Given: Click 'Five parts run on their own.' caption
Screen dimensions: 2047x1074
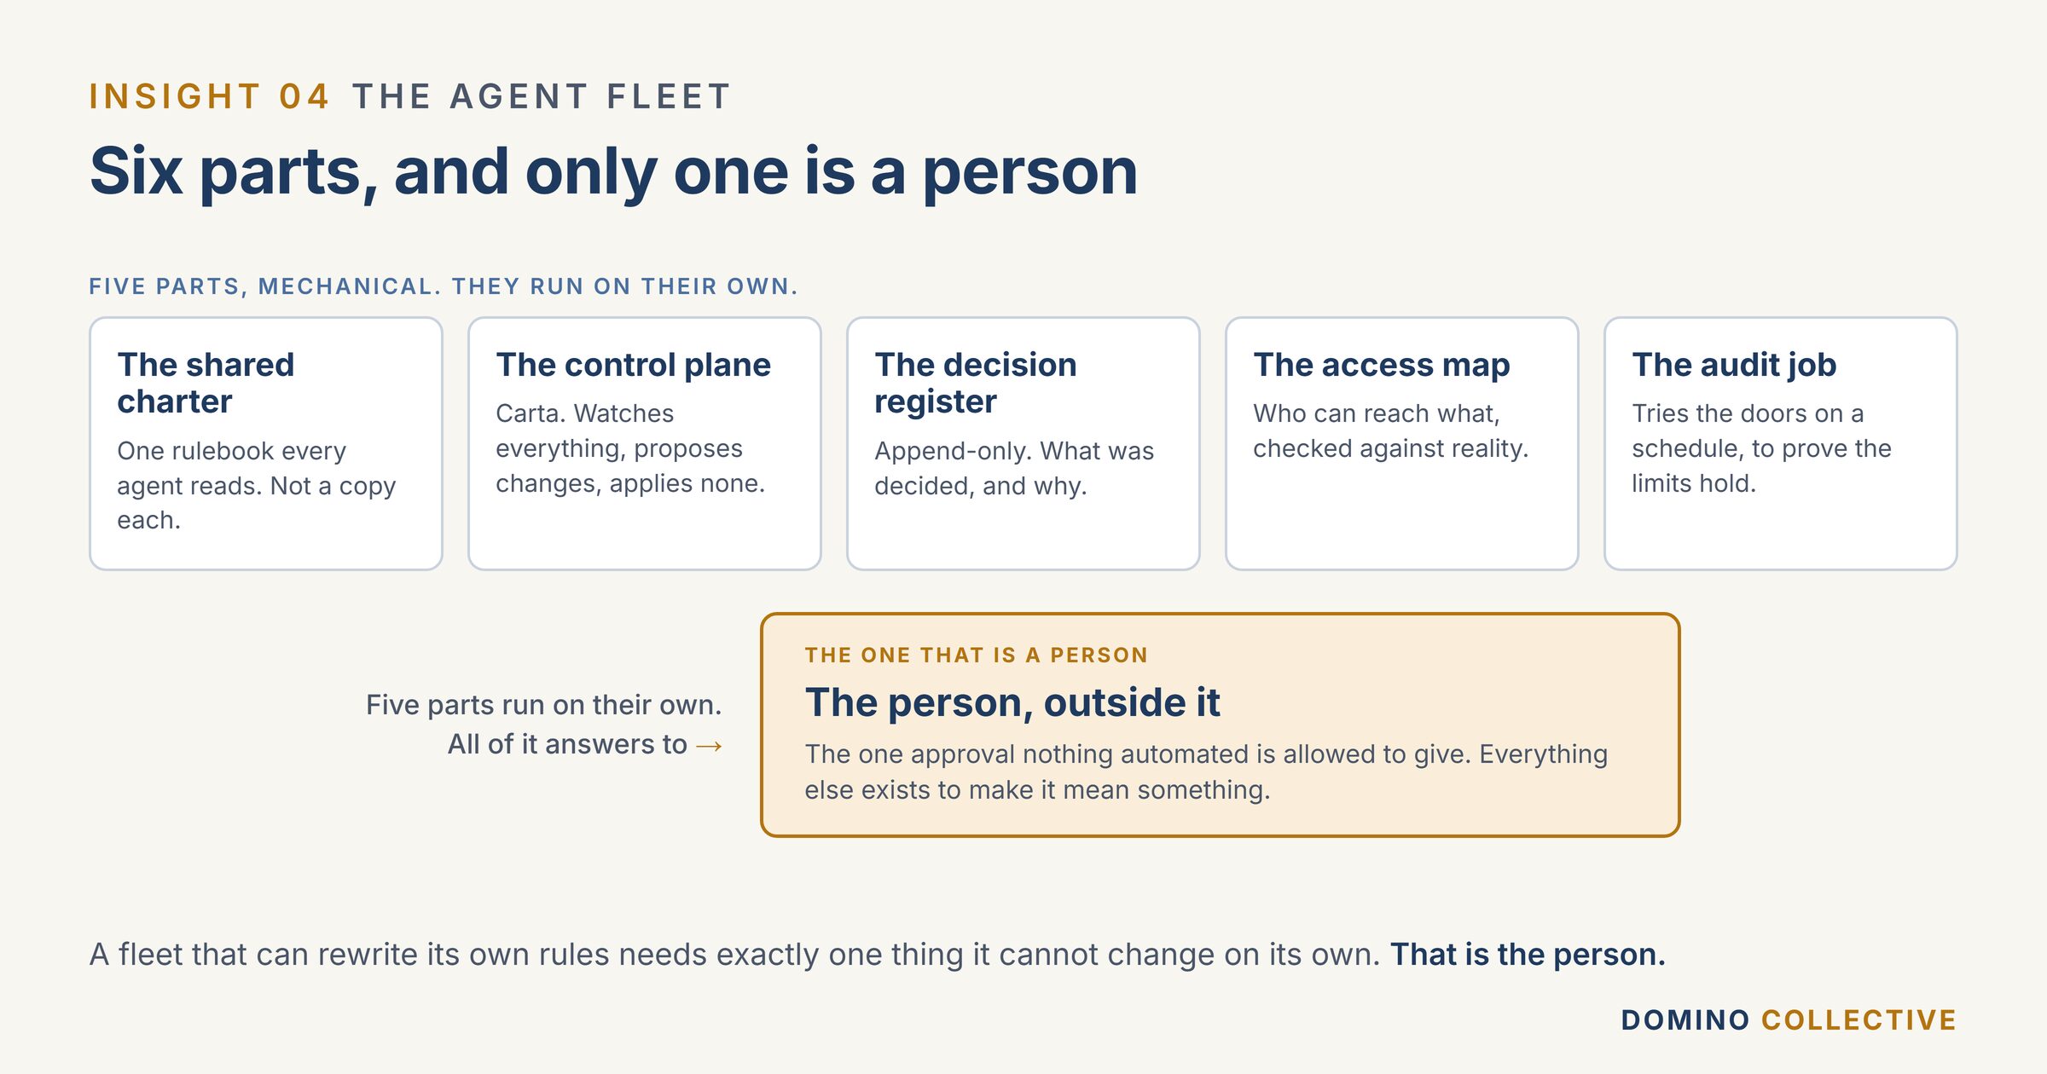Looking at the screenshot, I should tap(543, 705).
